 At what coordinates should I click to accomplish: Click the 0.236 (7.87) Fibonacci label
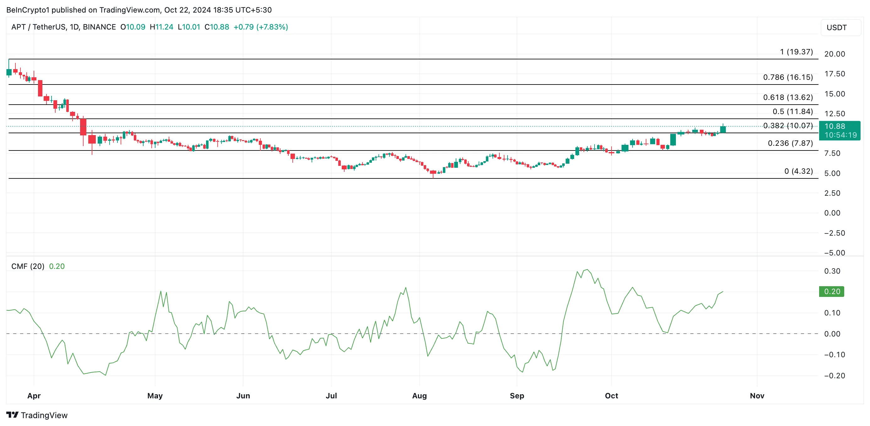[790, 143]
